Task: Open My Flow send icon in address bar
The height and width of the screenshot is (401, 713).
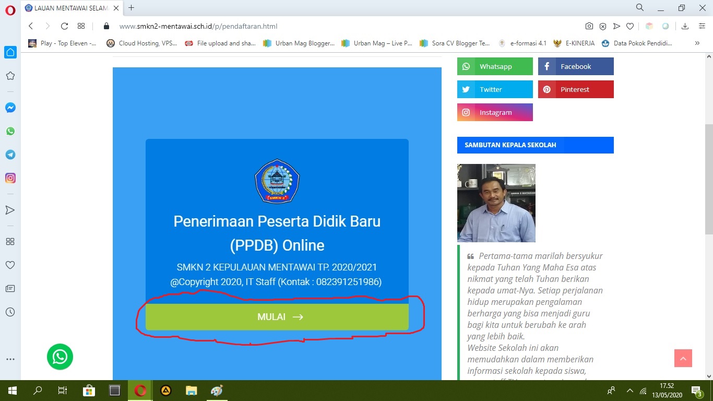Action: 616,26
